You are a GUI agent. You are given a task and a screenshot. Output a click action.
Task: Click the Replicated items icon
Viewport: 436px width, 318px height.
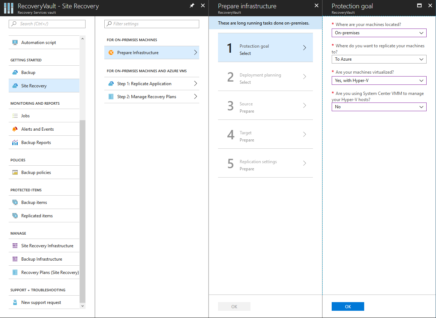(x=15, y=215)
